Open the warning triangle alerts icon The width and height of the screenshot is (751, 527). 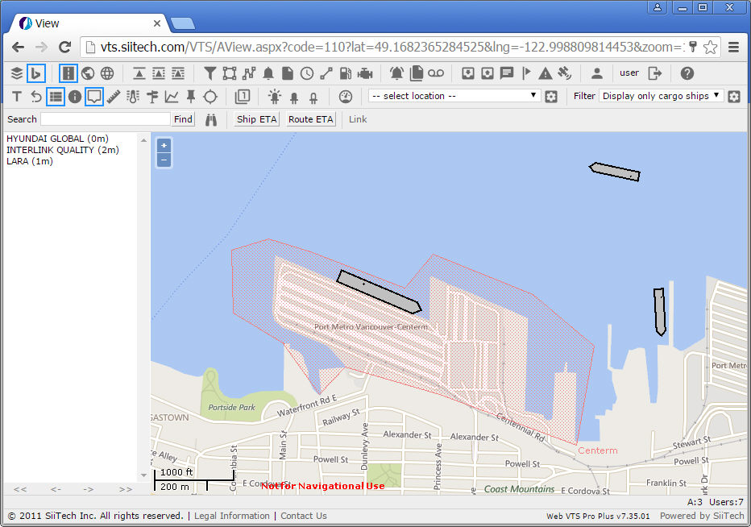545,73
